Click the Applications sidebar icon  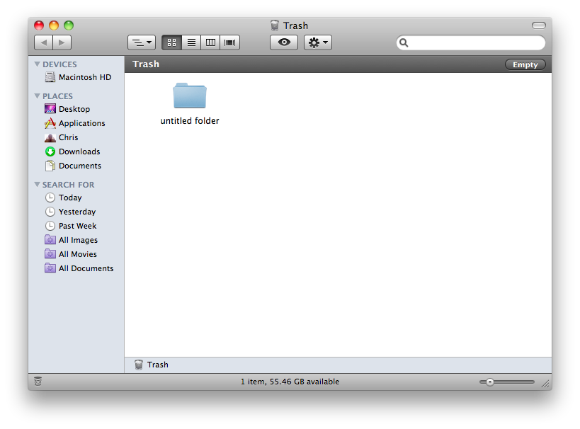(x=50, y=123)
